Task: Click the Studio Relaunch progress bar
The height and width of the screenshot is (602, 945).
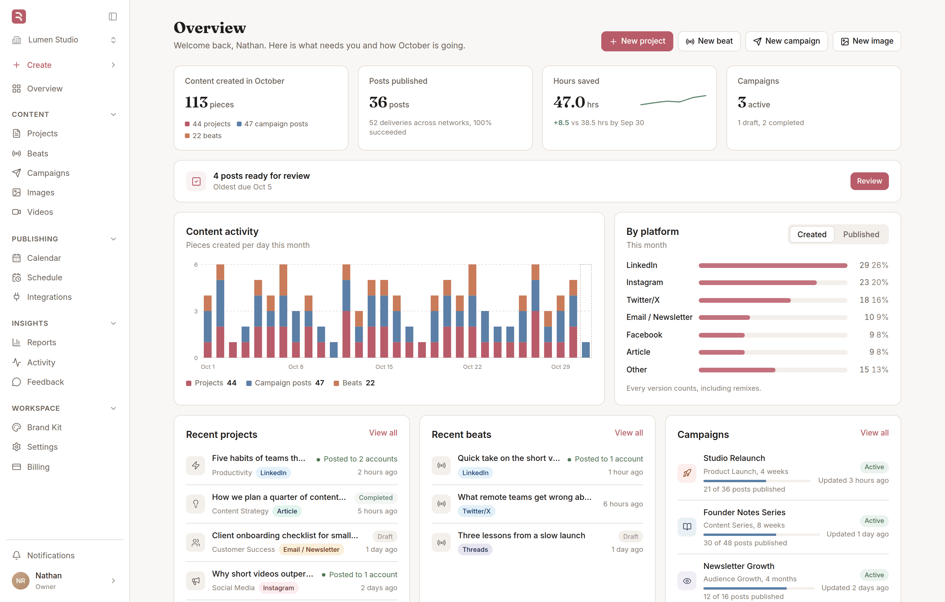Action: click(x=757, y=481)
